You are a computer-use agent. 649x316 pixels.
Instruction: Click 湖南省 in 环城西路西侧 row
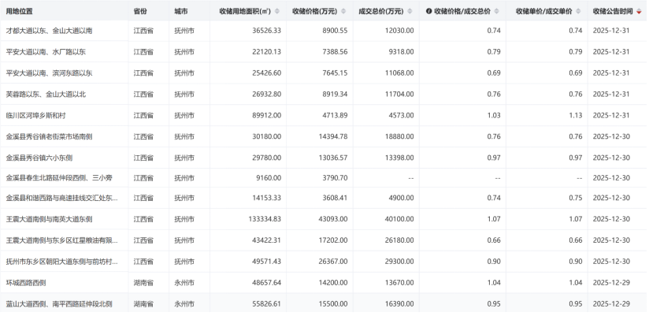coord(143,282)
